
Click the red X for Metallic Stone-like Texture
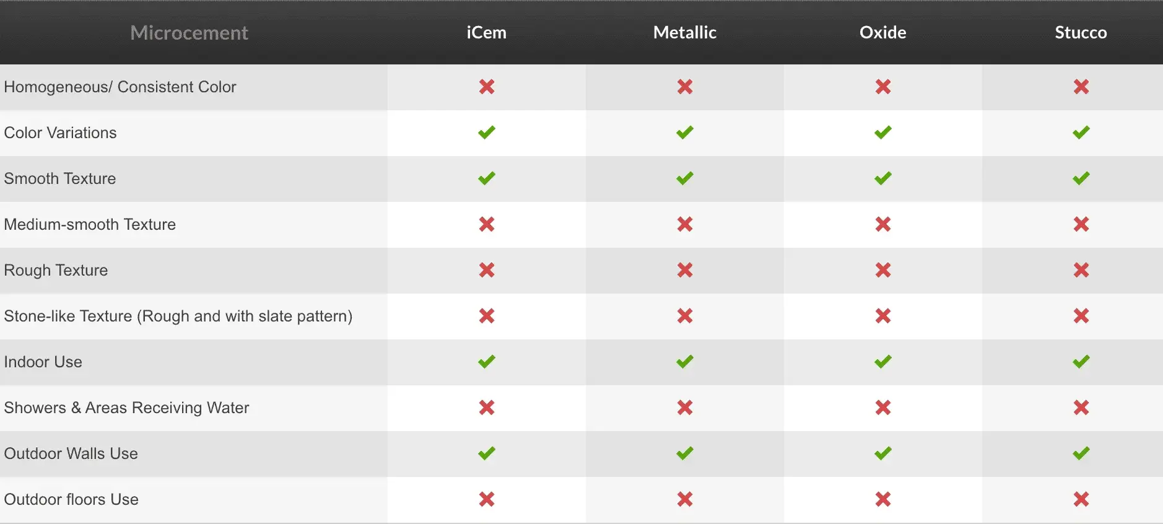click(x=685, y=316)
